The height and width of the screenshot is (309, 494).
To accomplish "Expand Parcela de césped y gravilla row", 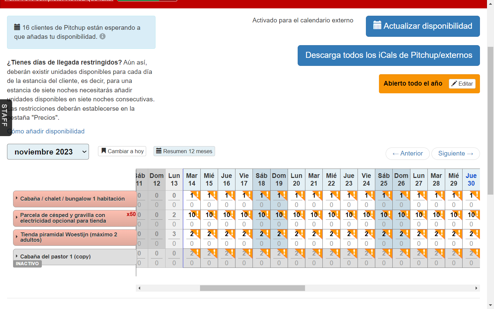I will tap(17, 218).
